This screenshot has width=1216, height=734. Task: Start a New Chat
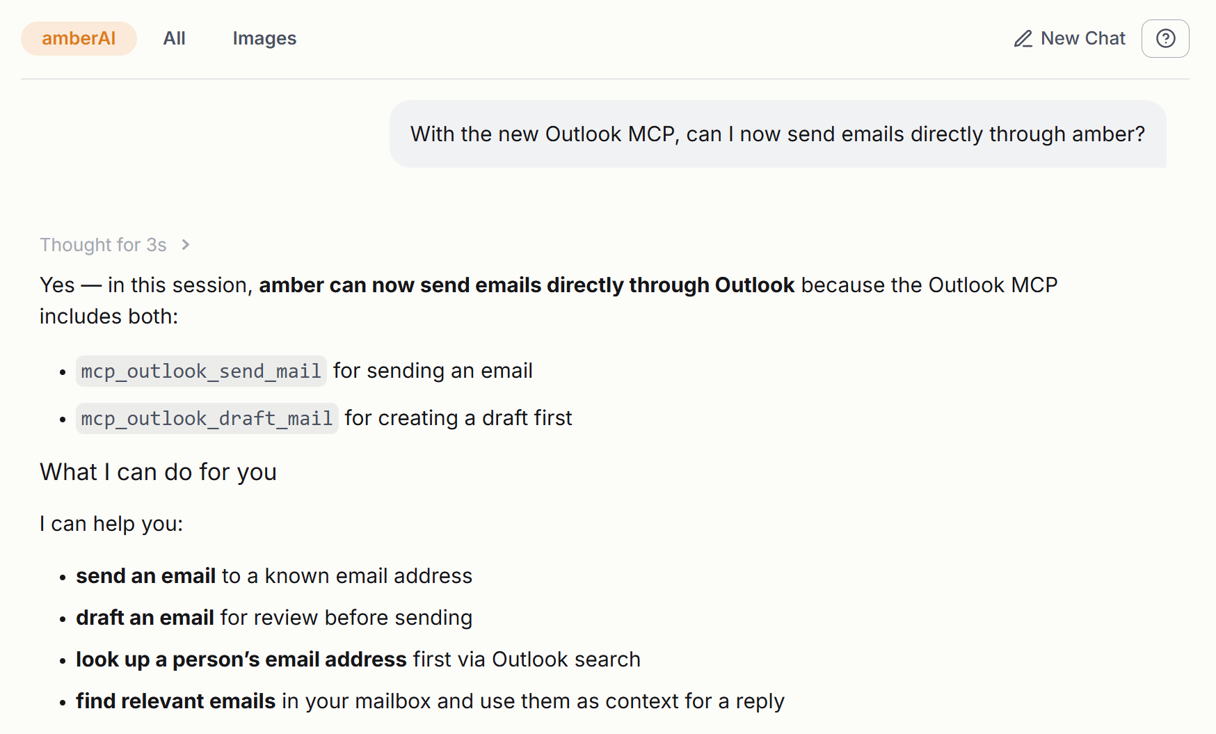point(1070,39)
